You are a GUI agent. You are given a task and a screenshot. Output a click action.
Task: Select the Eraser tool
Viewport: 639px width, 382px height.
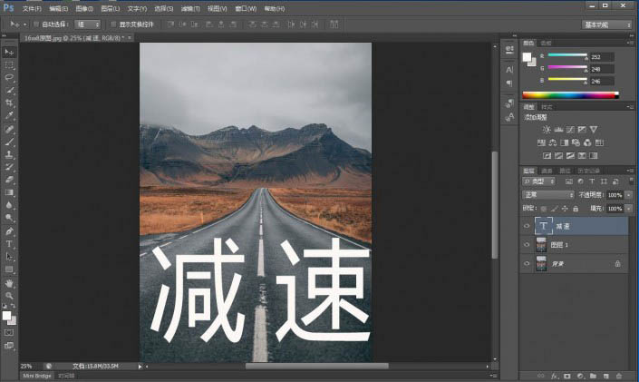tap(9, 180)
